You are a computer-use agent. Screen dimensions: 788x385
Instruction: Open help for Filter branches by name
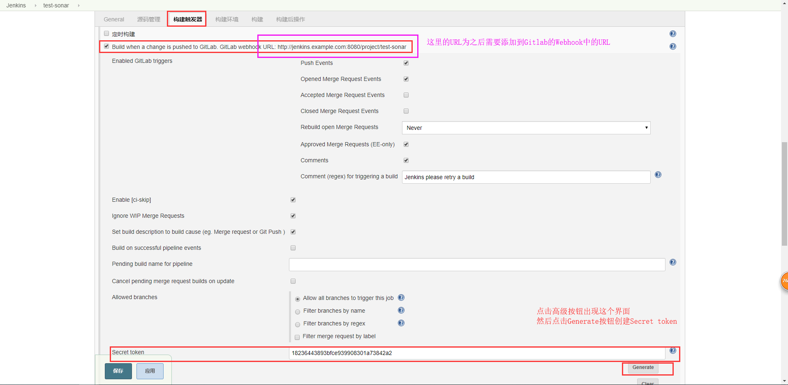point(401,310)
